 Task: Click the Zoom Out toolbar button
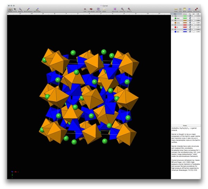[122, 9]
